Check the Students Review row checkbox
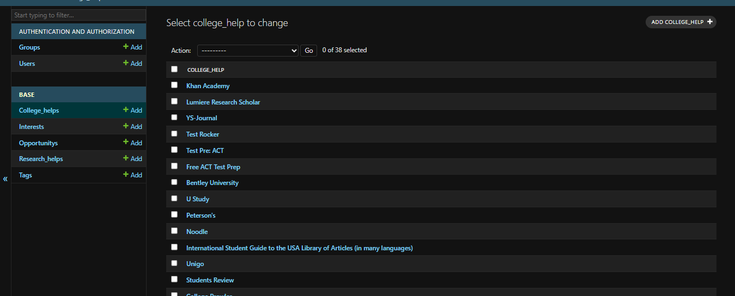This screenshot has width=735, height=296. click(x=174, y=279)
